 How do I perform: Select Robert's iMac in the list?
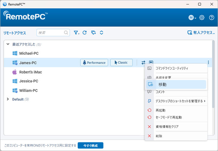click(x=31, y=72)
